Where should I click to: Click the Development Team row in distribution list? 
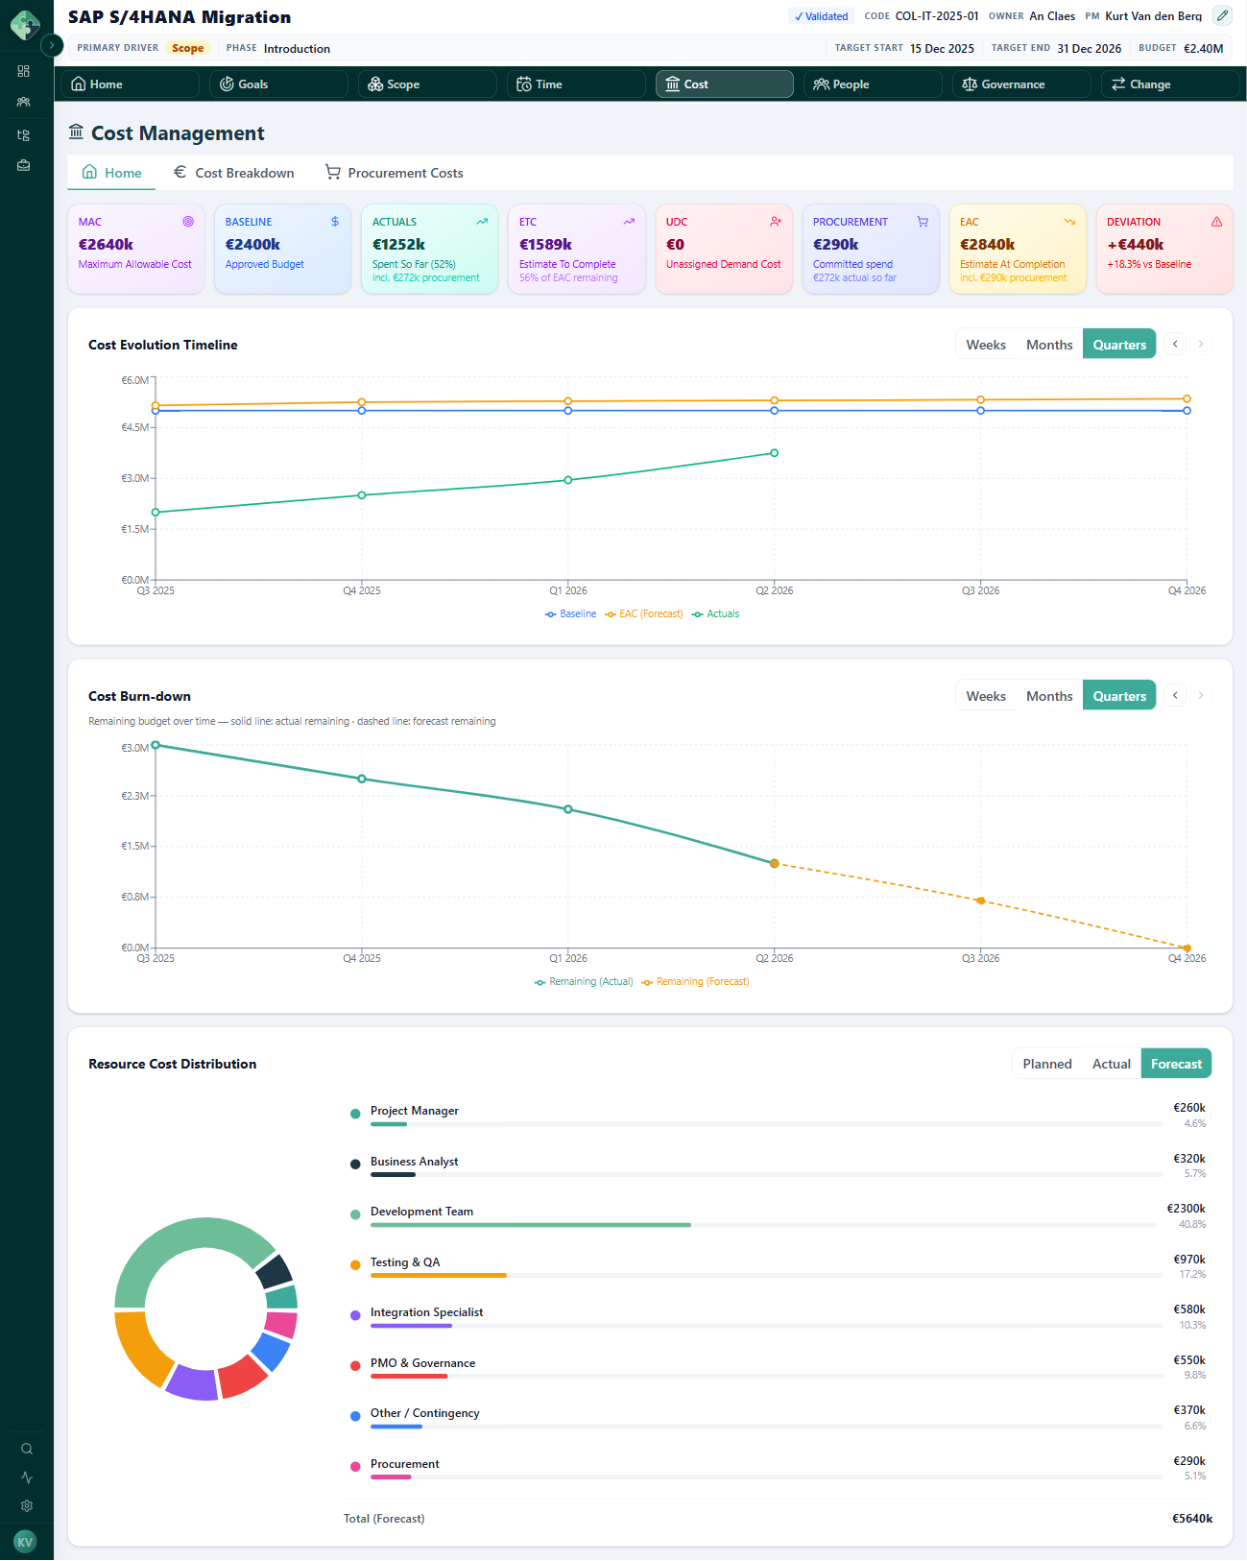(x=778, y=1216)
